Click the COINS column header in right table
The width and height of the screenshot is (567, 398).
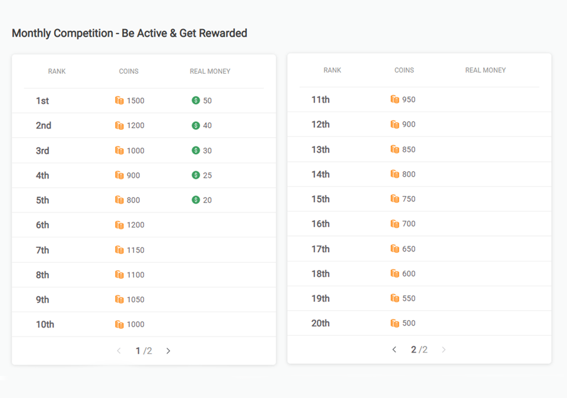[404, 70]
